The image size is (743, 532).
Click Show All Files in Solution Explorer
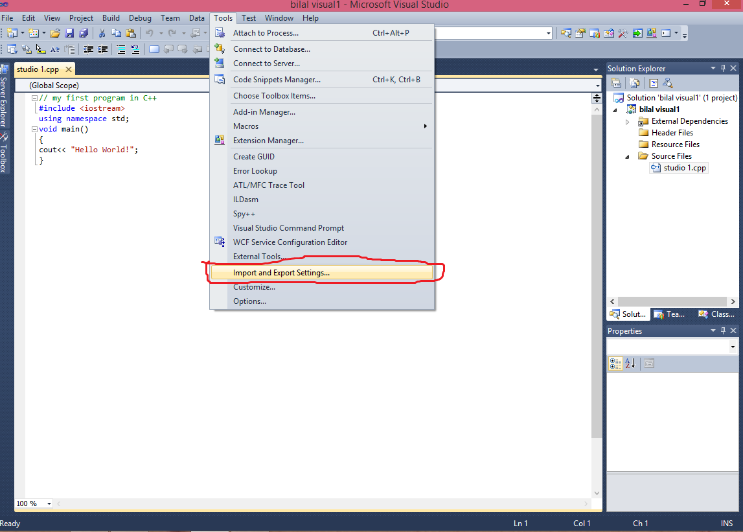(634, 82)
